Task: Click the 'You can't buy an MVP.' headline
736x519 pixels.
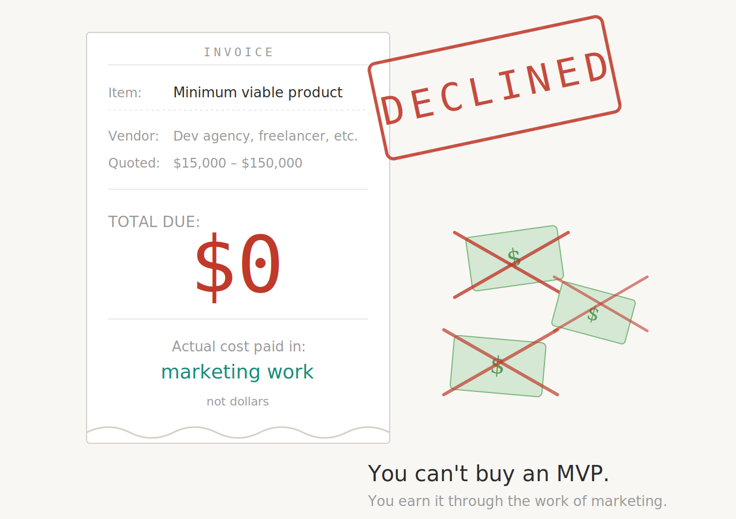Action: pyautogui.click(x=488, y=474)
